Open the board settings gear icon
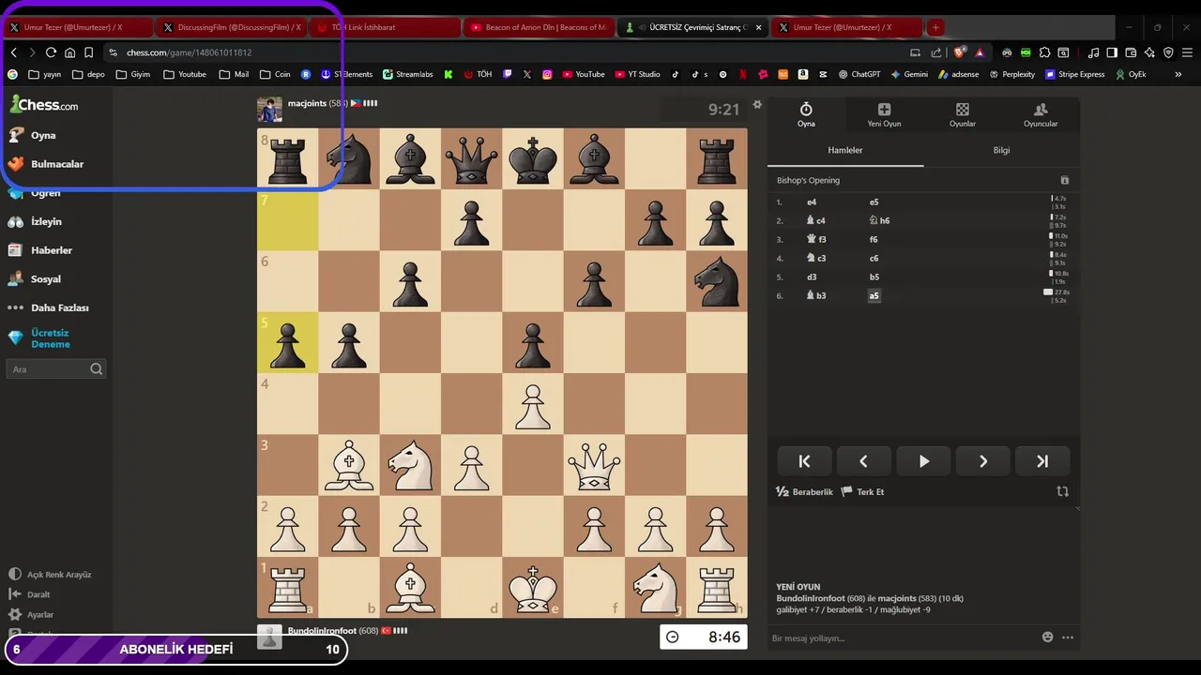This screenshot has width=1201, height=675. 757,104
